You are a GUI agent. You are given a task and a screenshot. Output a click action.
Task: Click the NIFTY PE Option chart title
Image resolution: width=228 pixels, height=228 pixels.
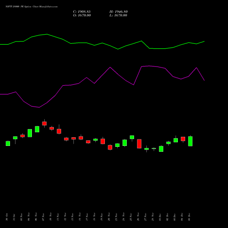pyautogui.click(x=31, y=7)
